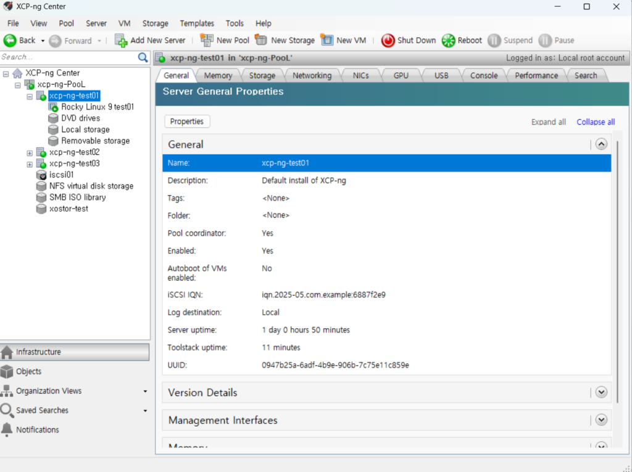Image resolution: width=632 pixels, height=472 pixels.
Task: Click the Removable storage disk icon
Action: (x=53, y=141)
